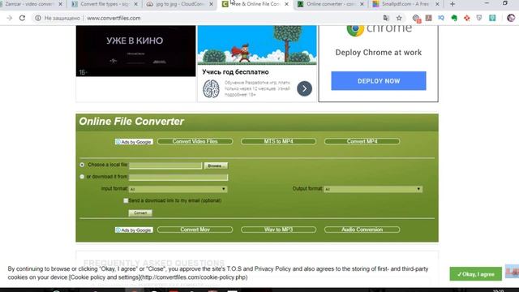Go forward with the browser arrow
This screenshot has height=292, width=519.
point(9,18)
